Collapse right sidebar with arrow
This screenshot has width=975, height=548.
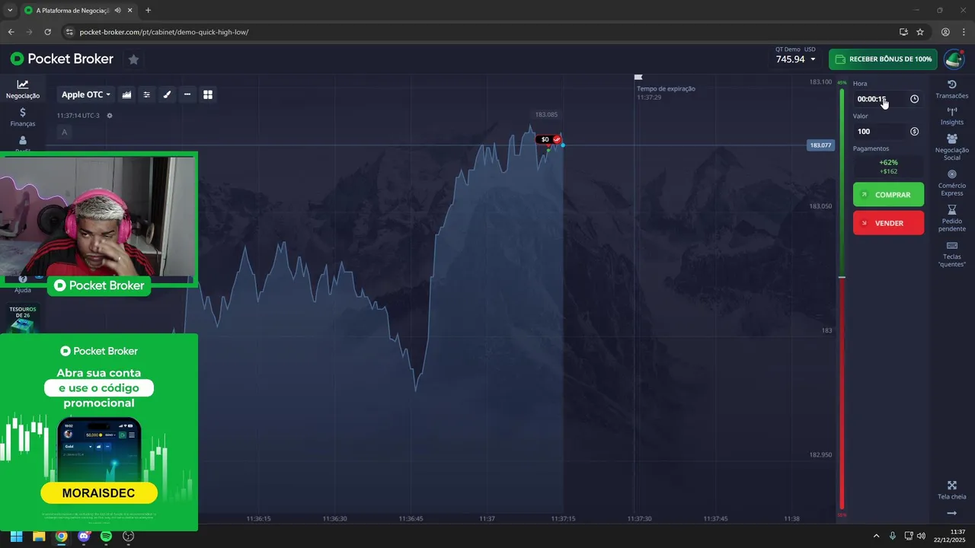[x=951, y=514]
